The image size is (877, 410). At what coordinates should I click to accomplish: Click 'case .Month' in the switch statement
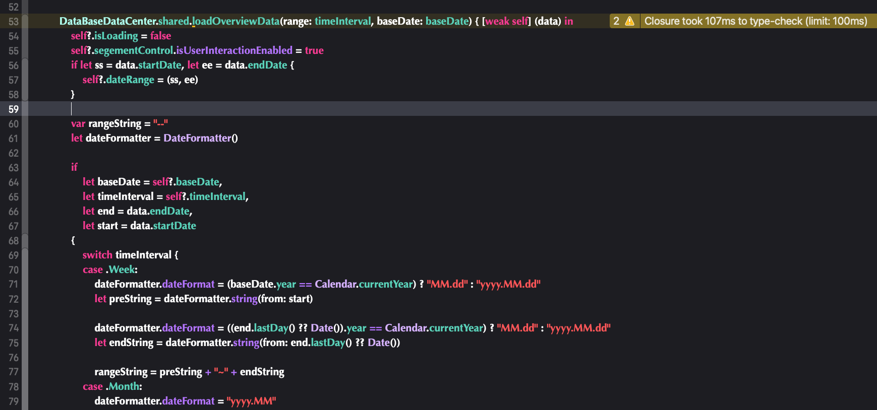(x=112, y=386)
